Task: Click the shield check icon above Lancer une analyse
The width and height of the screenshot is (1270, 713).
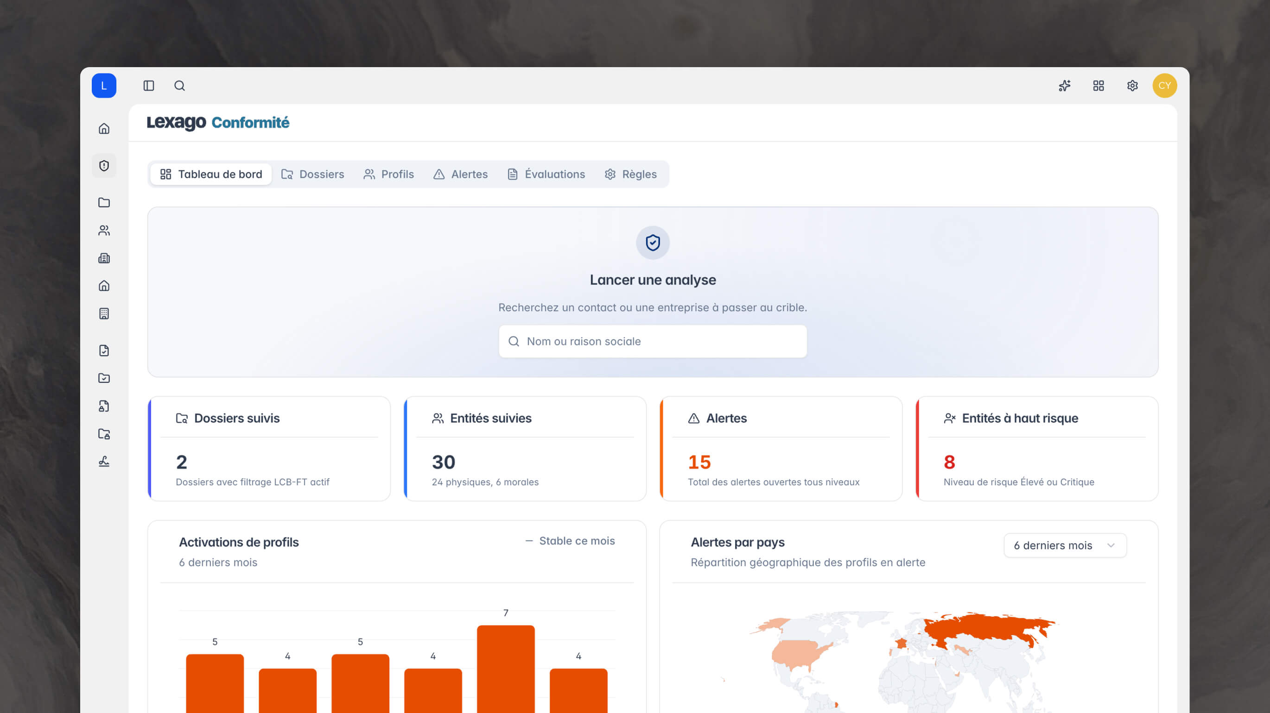Action: [653, 243]
